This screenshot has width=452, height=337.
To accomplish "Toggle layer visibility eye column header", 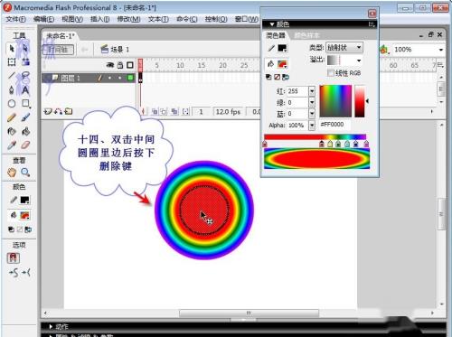I will tap(110, 65).
